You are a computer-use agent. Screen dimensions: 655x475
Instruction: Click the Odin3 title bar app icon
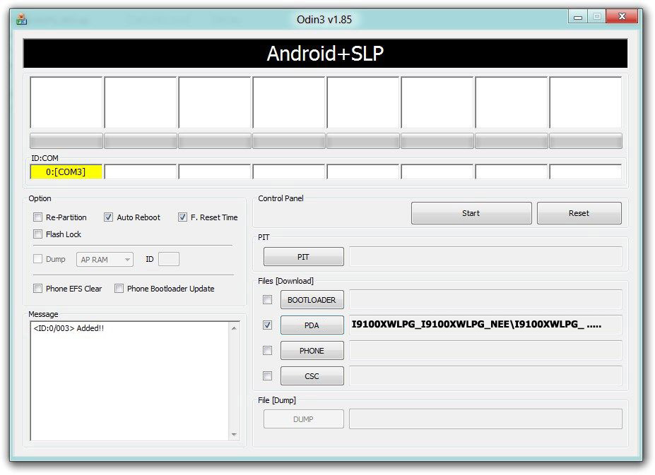(21, 19)
